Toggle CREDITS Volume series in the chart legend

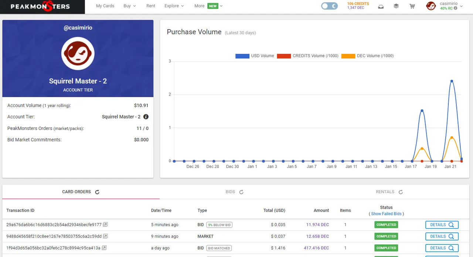(307, 56)
